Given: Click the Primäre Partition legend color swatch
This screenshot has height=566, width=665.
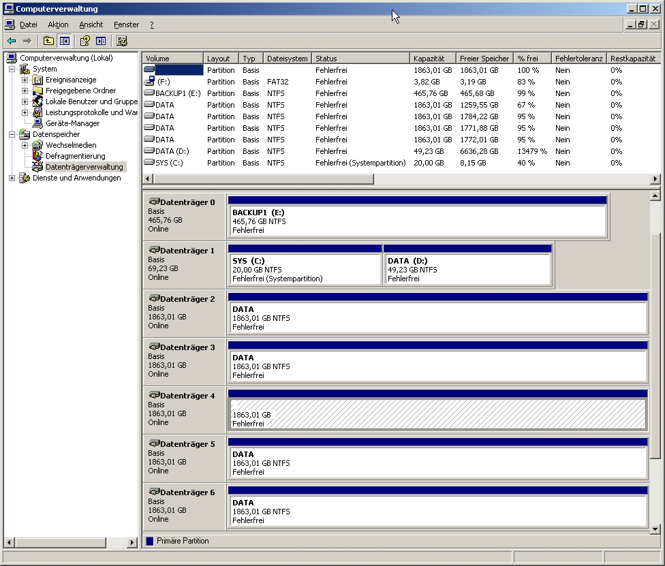Looking at the screenshot, I should (x=150, y=541).
